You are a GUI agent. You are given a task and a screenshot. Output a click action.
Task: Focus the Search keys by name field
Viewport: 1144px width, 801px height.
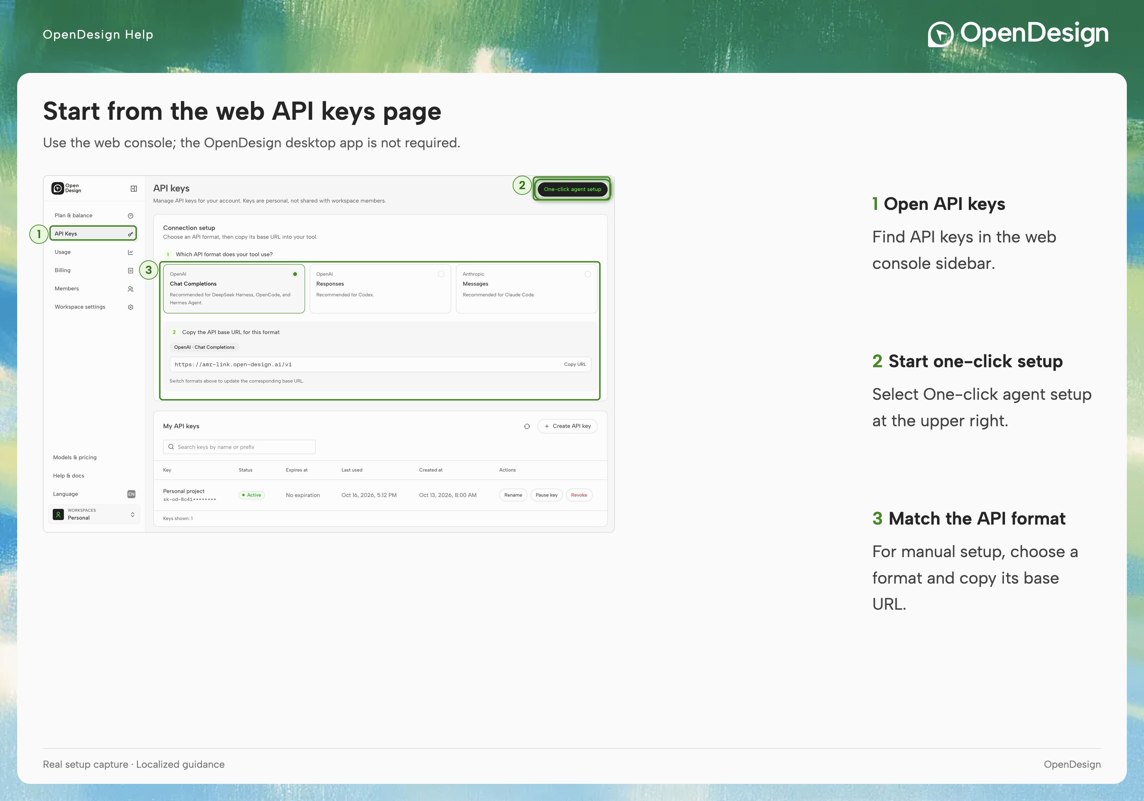239,447
